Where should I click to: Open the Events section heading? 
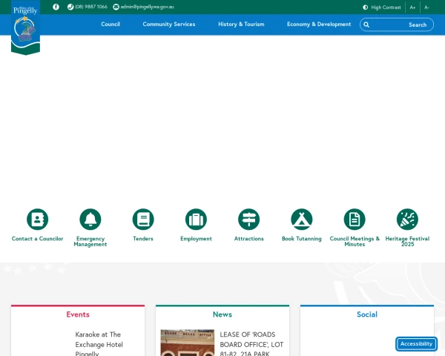point(78,314)
